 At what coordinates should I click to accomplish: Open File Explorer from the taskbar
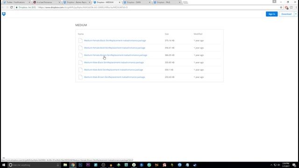click(x=65, y=165)
